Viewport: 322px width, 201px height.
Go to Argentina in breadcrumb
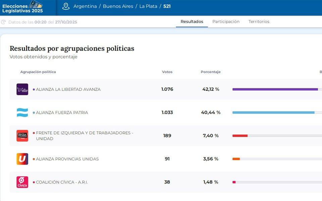[x=85, y=6]
